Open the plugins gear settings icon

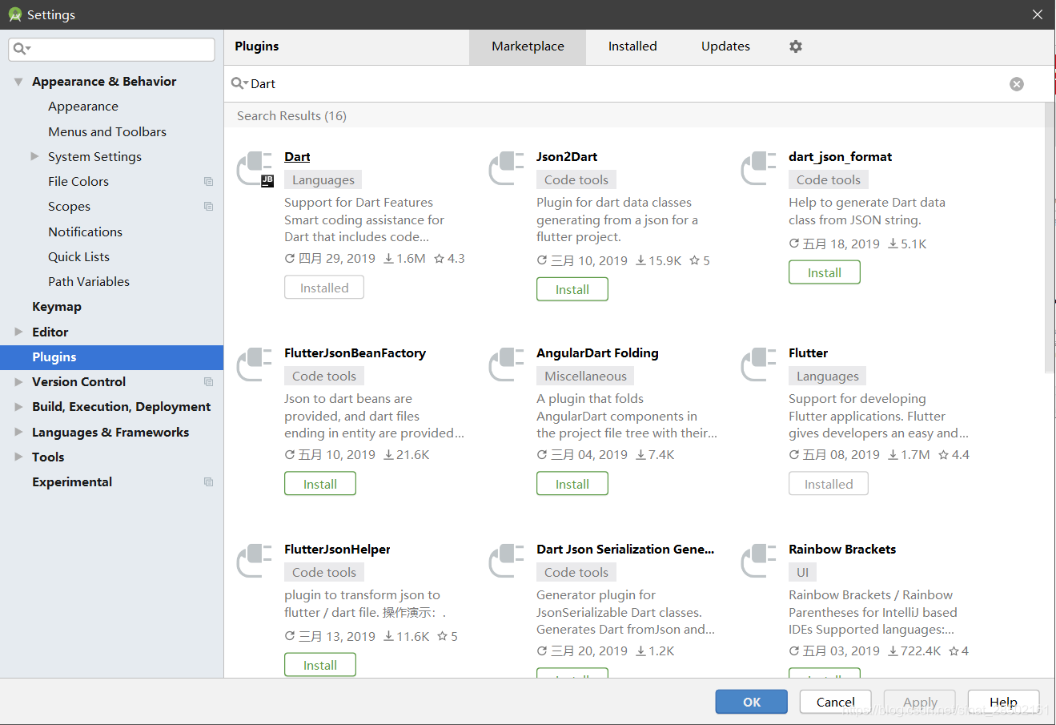click(x=795, y=46)
